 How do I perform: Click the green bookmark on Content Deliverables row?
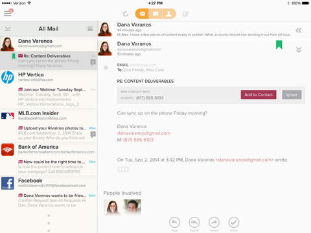point(14,56)
